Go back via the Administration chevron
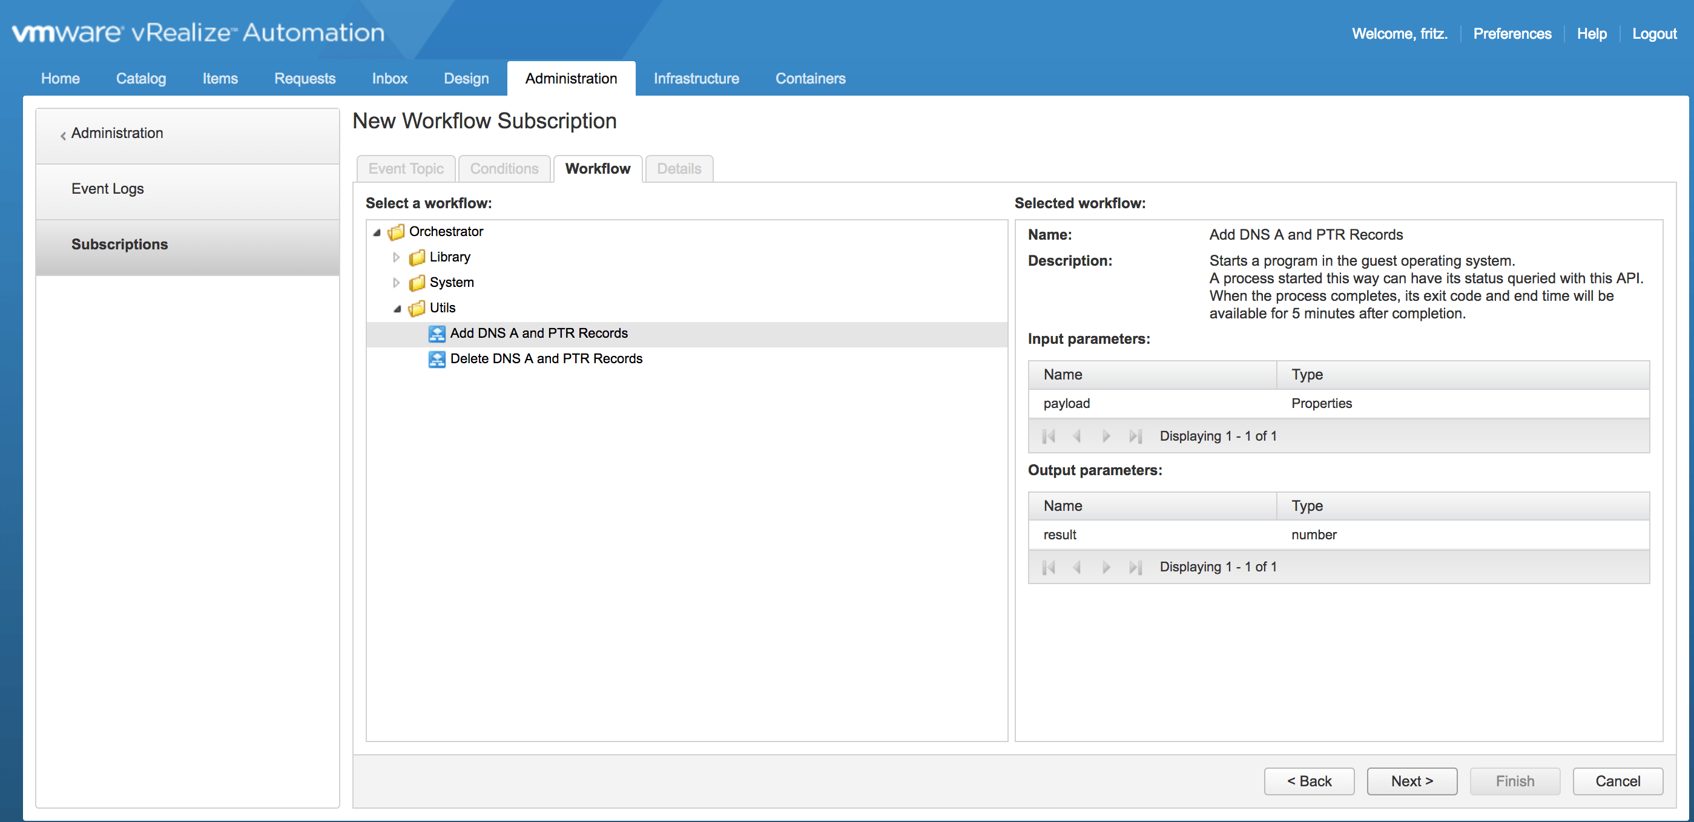 (63, 135)
